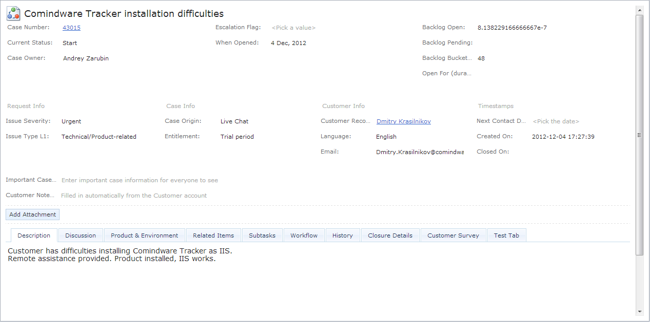
Task: Pick the Next Contact date
Action: click(556, 121)
